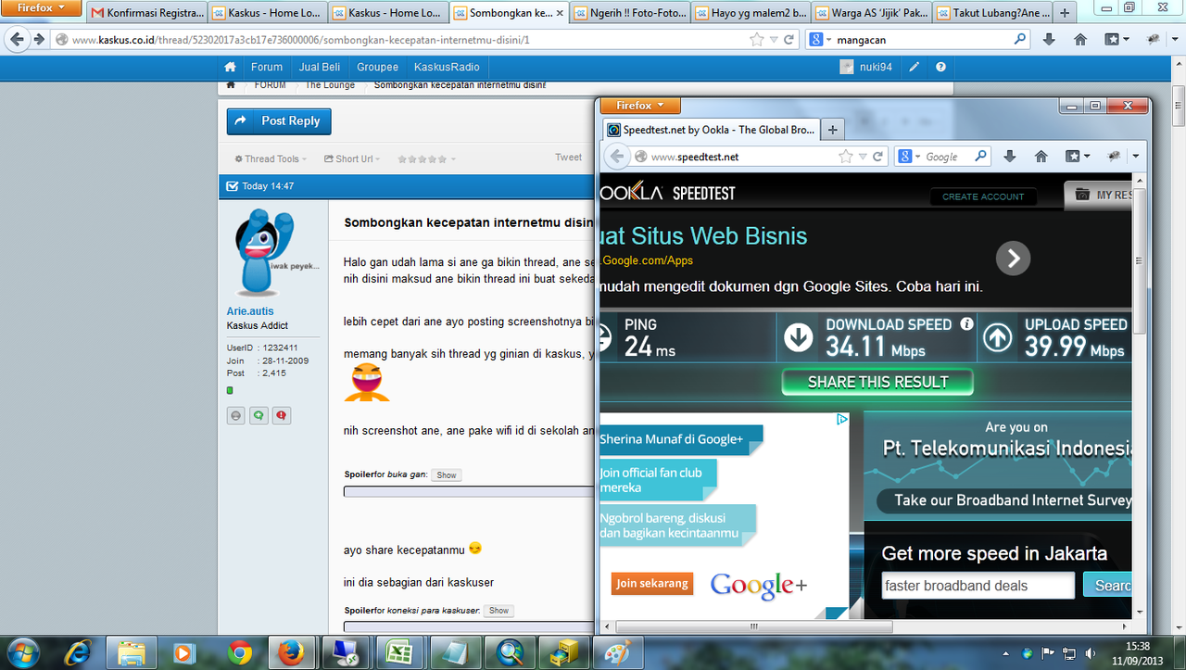
Task: Click the pencil icon next to nuki94
Action: pos(915,67)
